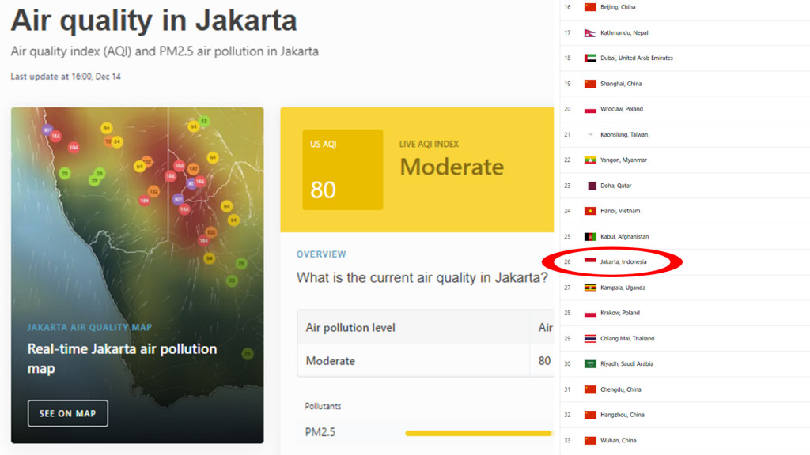Click the Indonesia flag beside Jakarta
810x455 pixels.
coord(590,261)
